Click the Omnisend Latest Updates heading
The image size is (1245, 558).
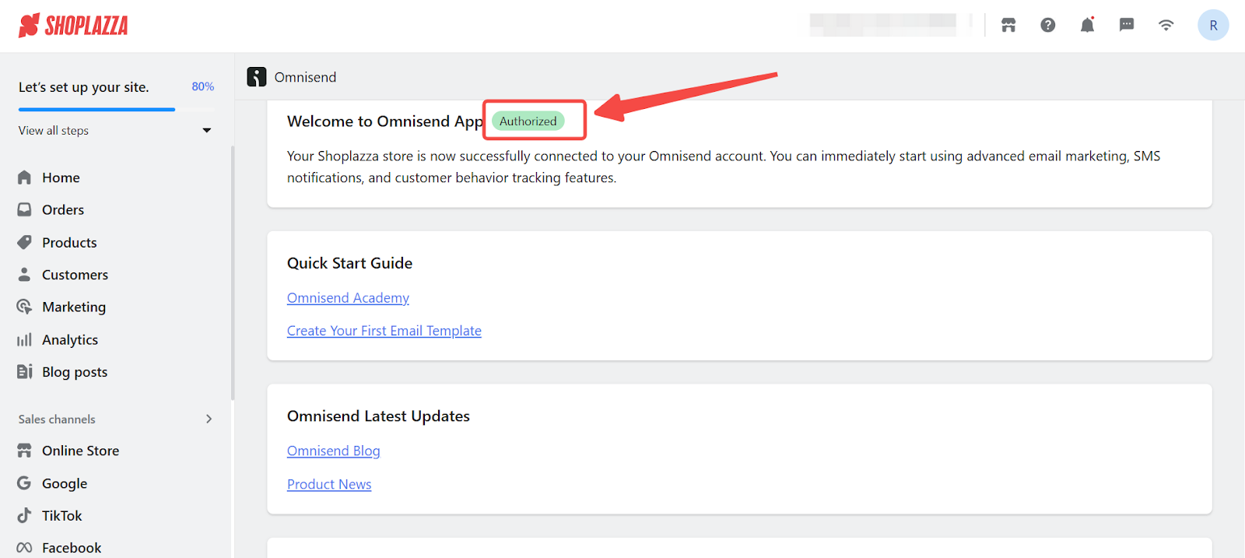pos(379,416)
